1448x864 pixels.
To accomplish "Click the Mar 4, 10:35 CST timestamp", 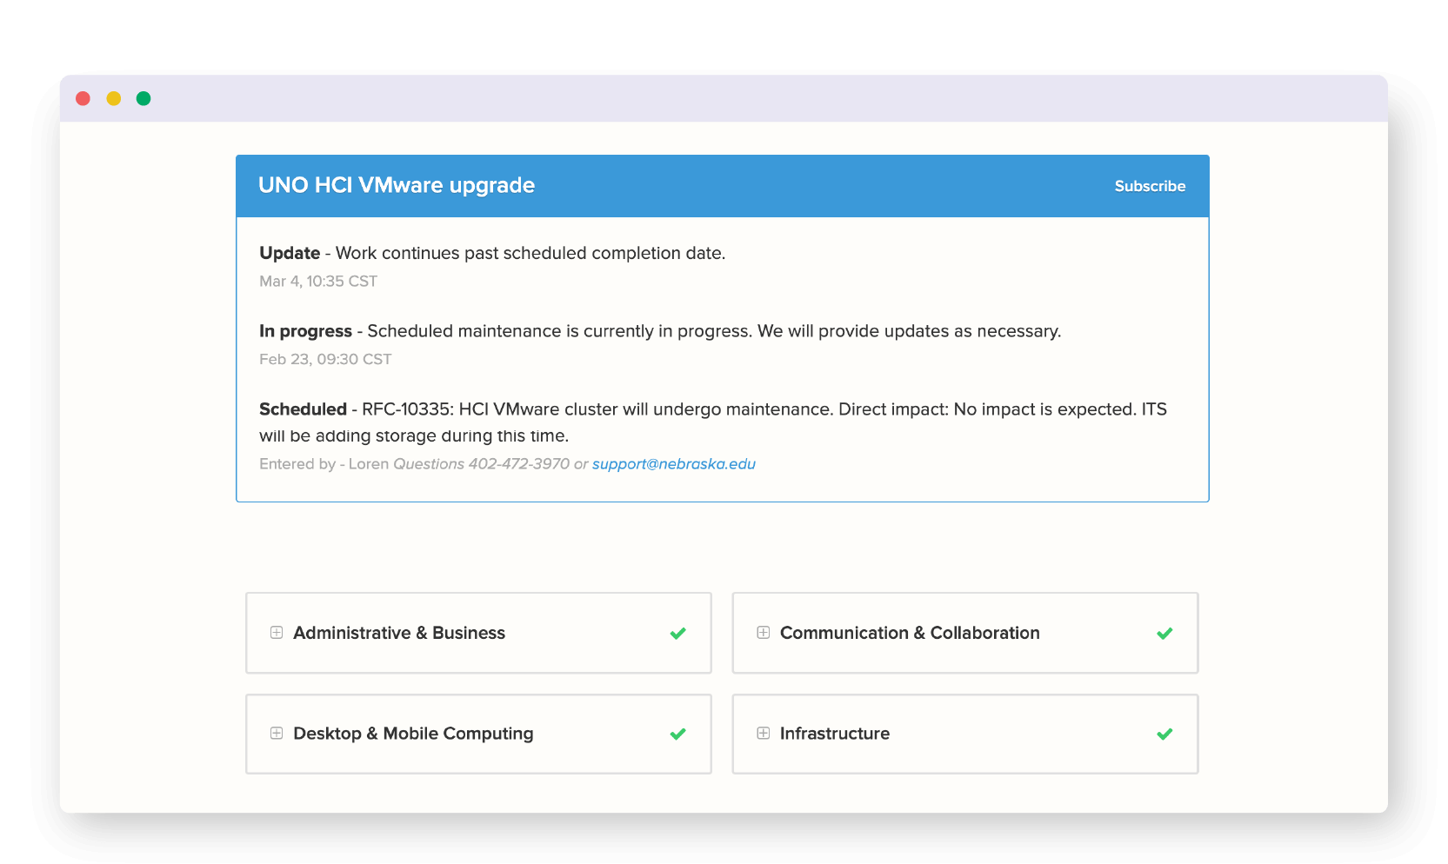I will [318, 282].
